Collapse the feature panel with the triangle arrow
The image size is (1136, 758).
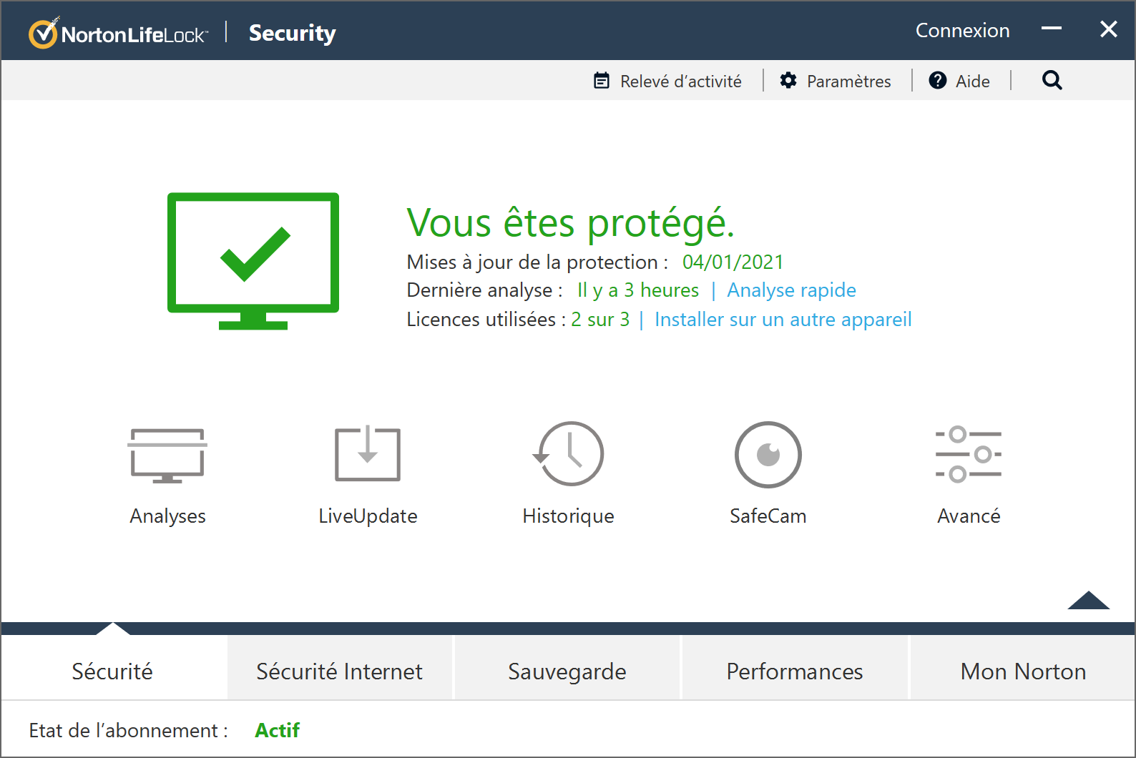(x=1088, y=601)
